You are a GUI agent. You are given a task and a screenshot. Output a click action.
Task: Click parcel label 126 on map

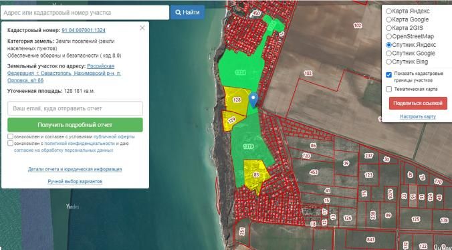coord(348,218)
